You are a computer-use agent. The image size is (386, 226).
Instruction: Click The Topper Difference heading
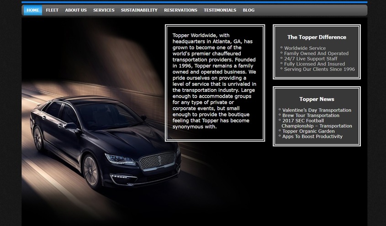(317, 37)
